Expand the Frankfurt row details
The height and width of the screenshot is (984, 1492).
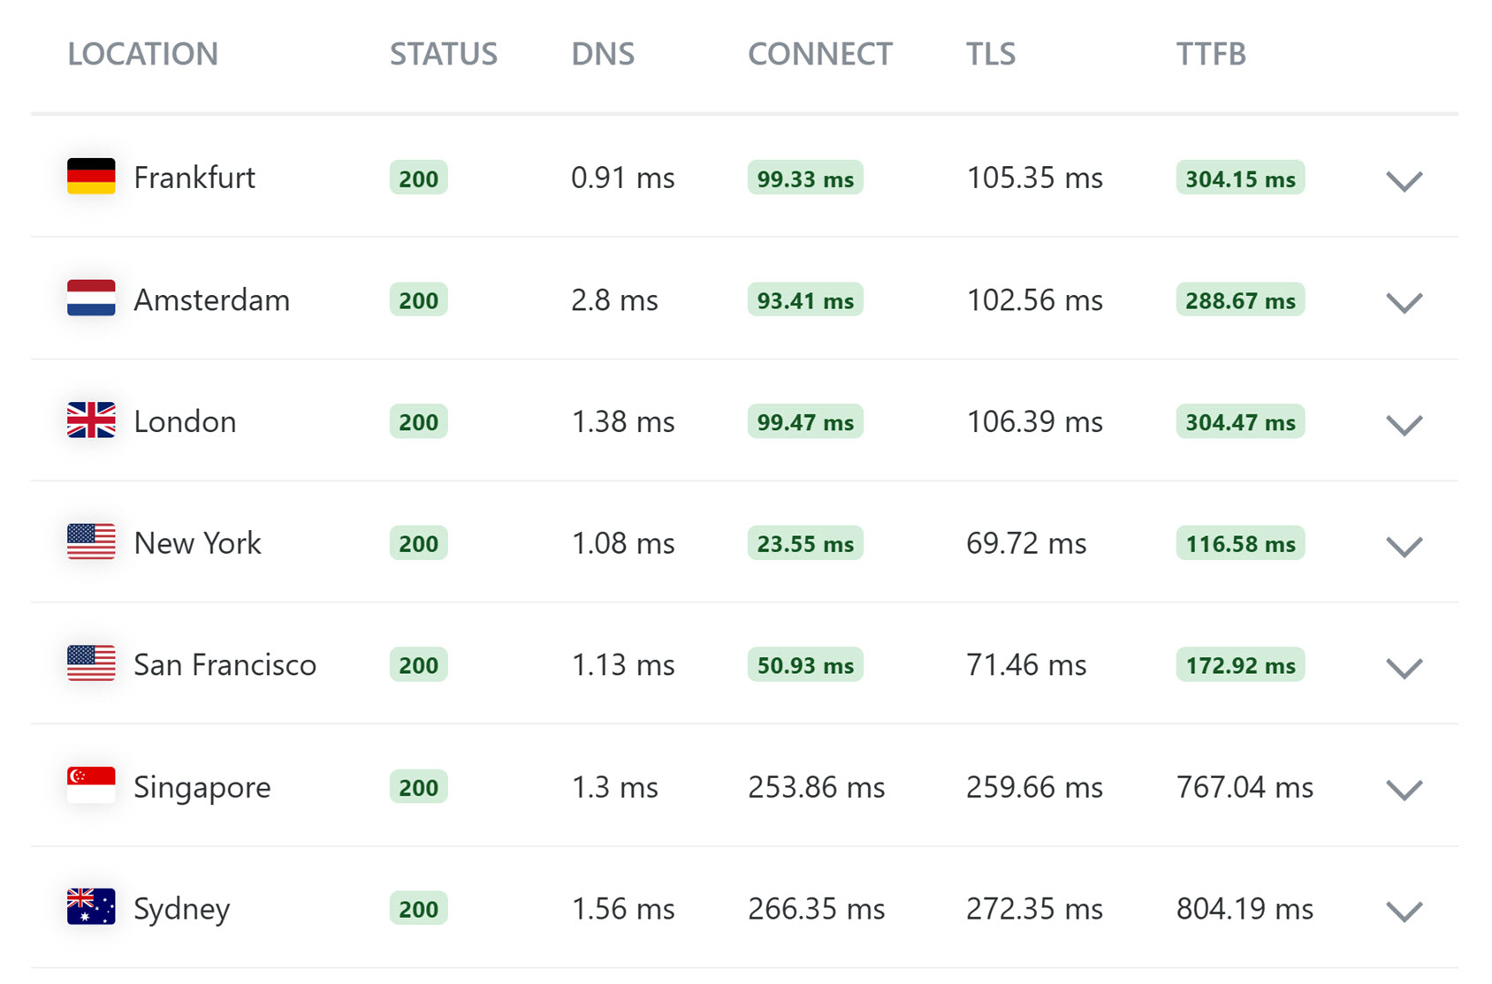click(x=1404, y=180)
